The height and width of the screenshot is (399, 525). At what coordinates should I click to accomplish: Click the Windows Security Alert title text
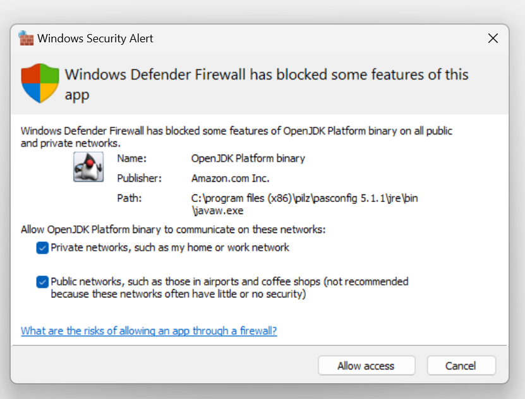point(95,39)
